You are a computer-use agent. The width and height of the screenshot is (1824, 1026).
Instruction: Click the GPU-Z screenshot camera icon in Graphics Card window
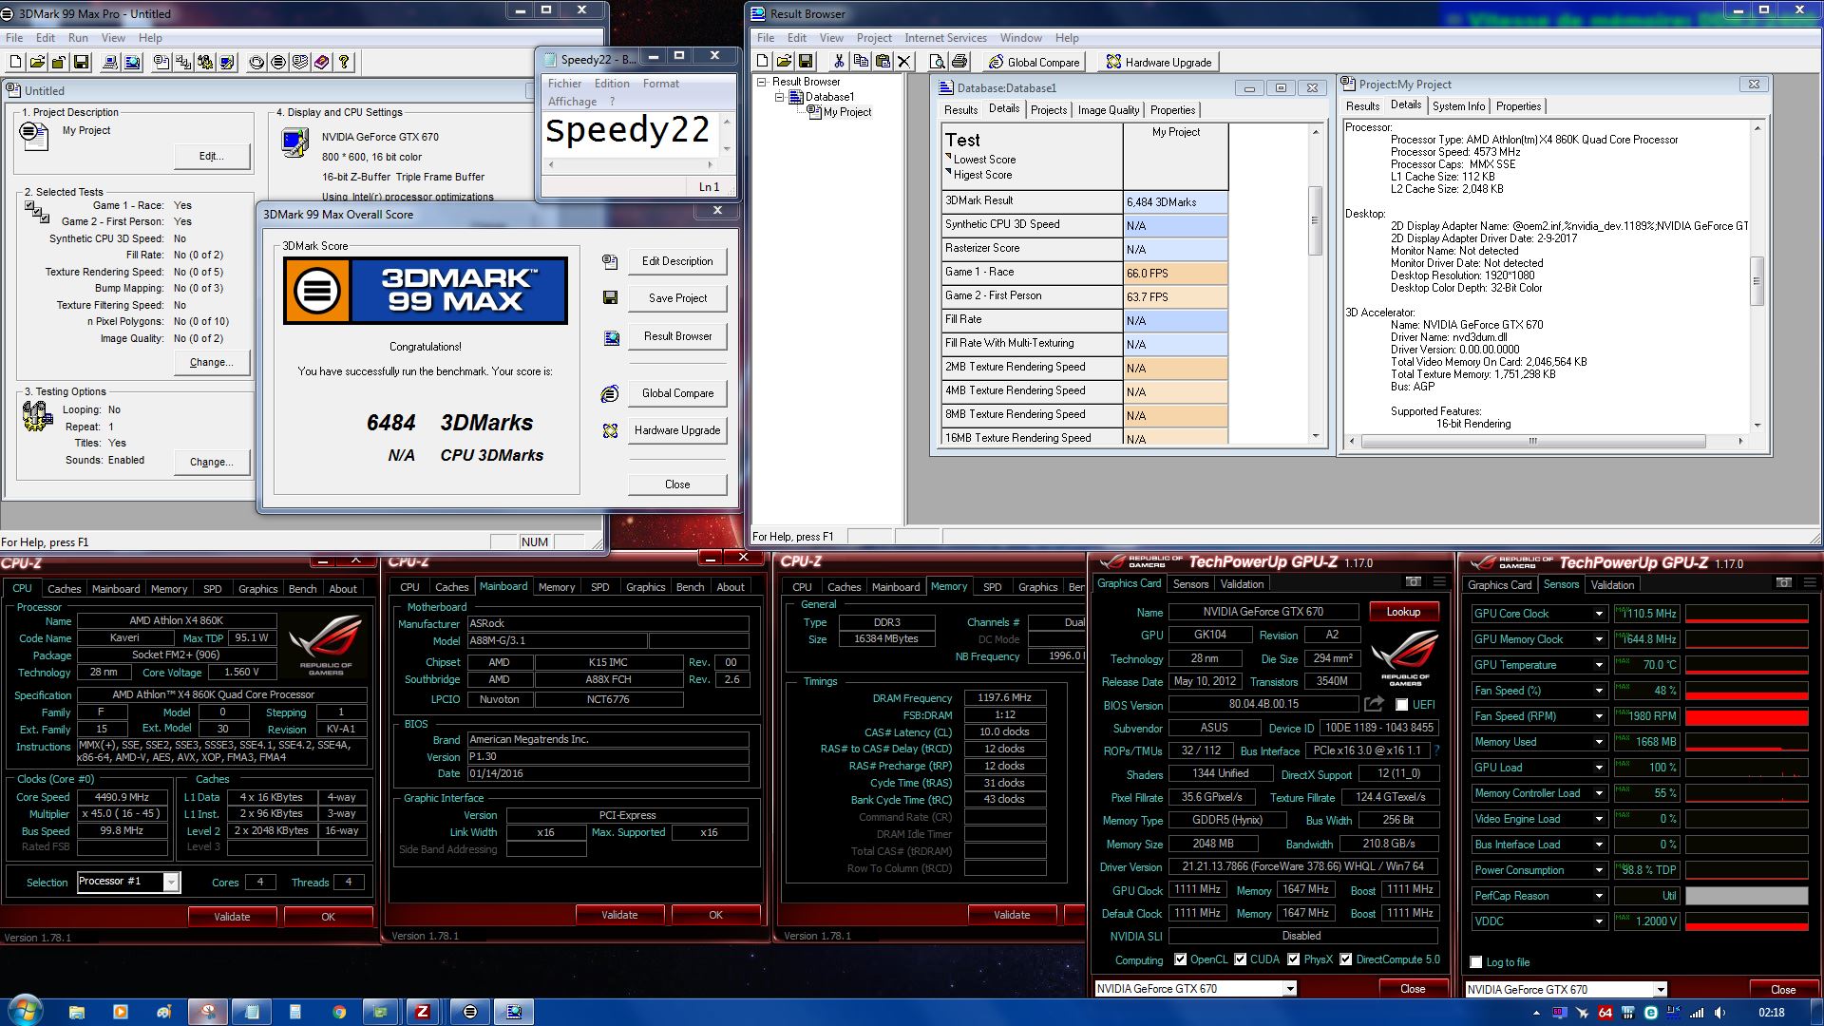point(1414,582)
